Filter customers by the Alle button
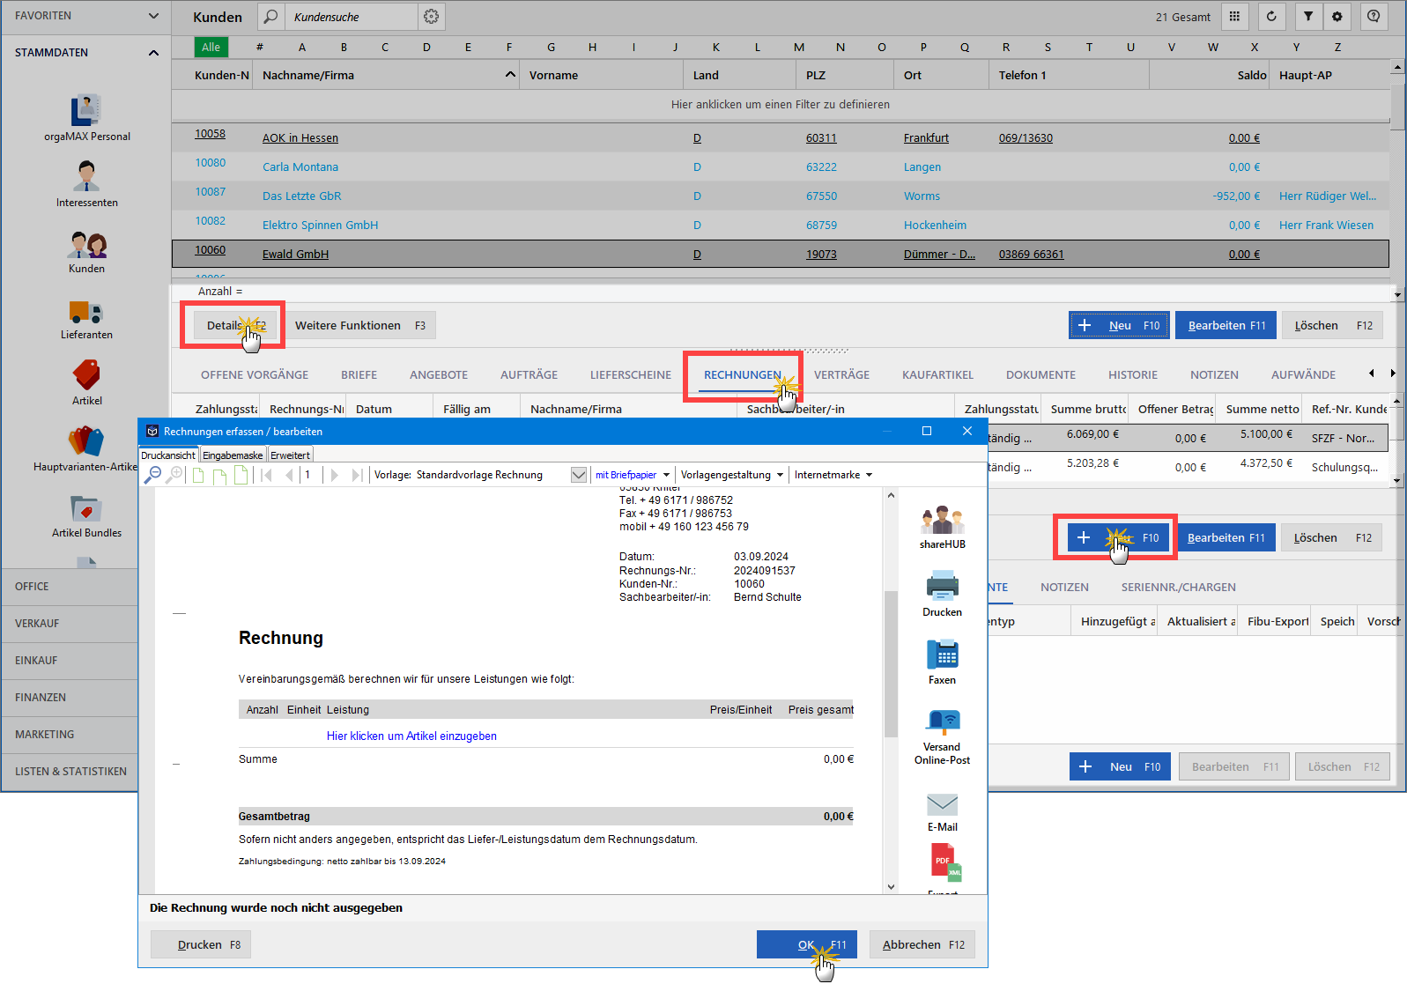This screenshot has width=1407, height=984. (x=211, y=47)
